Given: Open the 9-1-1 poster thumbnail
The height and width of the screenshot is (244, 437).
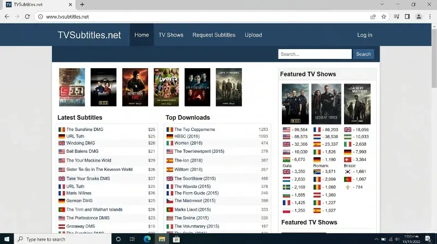Looking at the screenshot, I should [72, 87].
